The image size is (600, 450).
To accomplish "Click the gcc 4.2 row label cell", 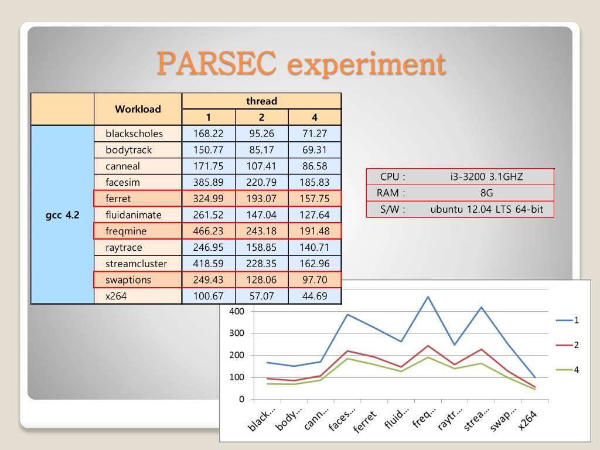I will 62,214.
